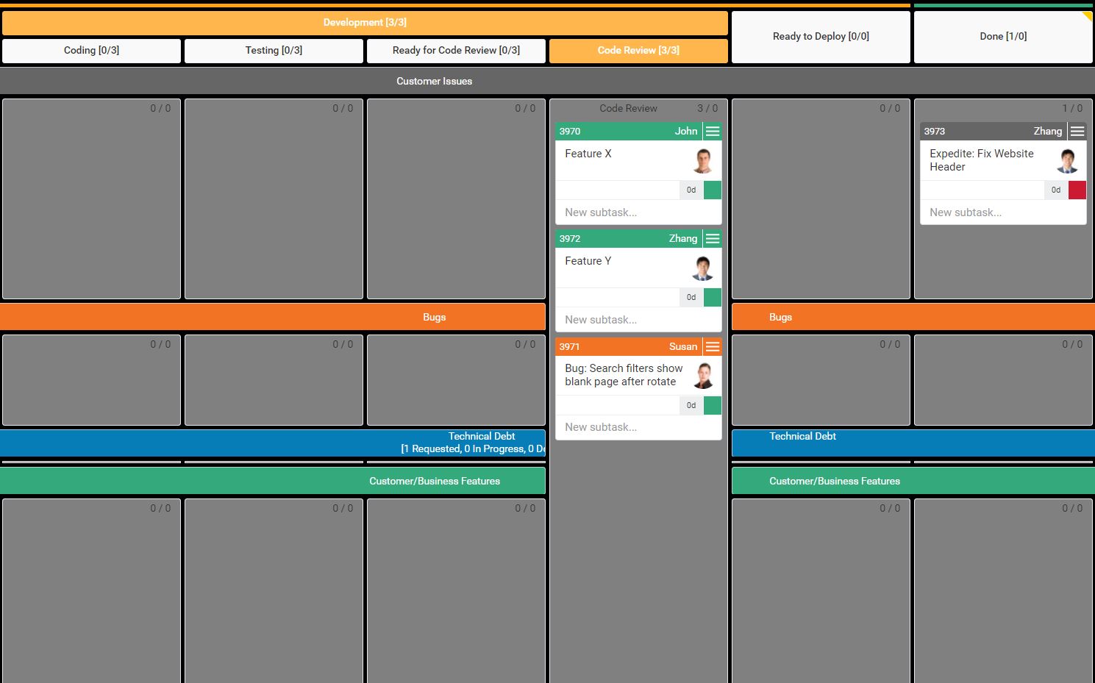The image size is (1095, 683).
Task: Collapse the left Bugs swimlane header
Action: click(x=434, y=317)
